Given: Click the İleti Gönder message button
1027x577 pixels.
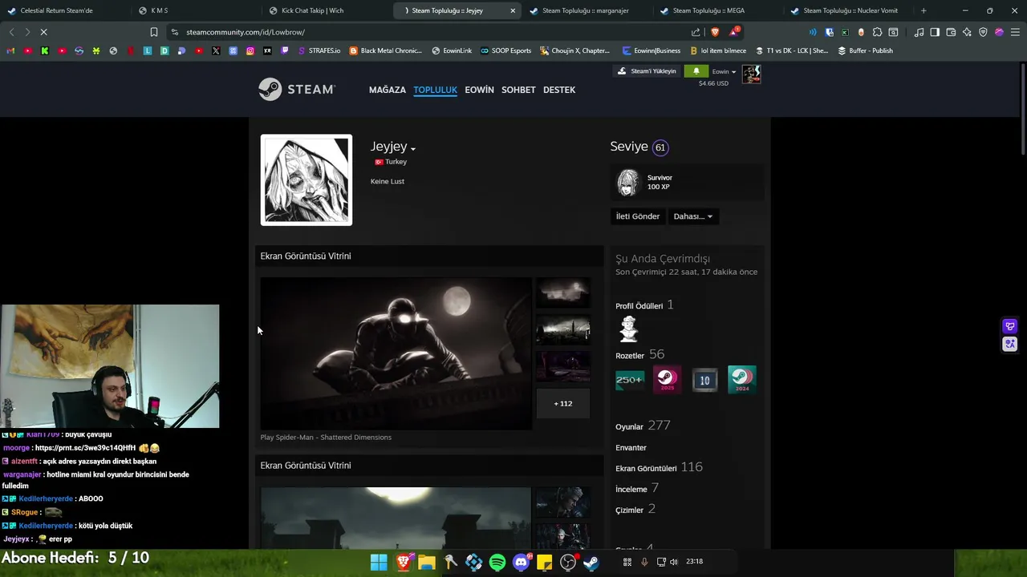Looking at the screenshot, I should point(637,216).
